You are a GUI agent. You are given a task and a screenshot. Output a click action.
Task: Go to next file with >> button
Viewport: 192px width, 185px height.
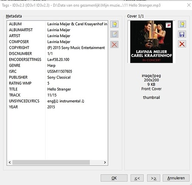154,178
